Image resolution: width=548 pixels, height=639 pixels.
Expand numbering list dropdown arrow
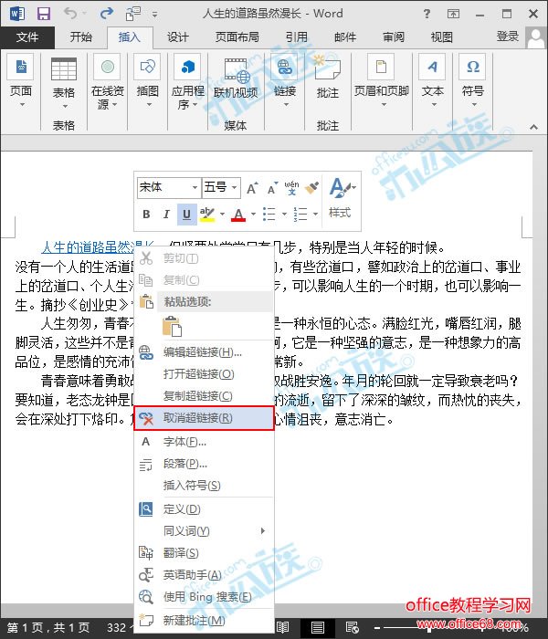pos(315,214)
